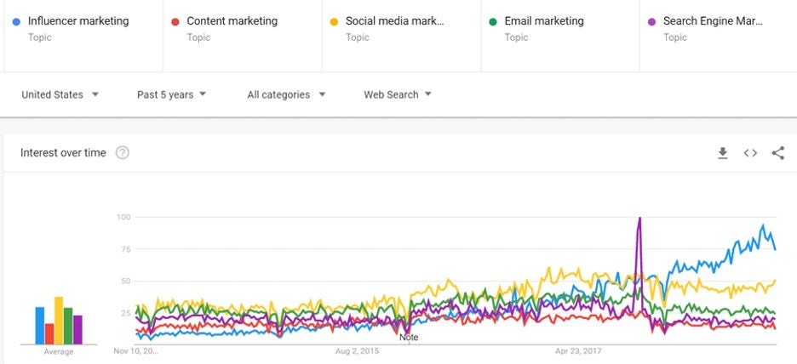Open the All categories dropdown
Image resolution: width=797 pixels, height=364 pixels.
(x=286, y=94)
